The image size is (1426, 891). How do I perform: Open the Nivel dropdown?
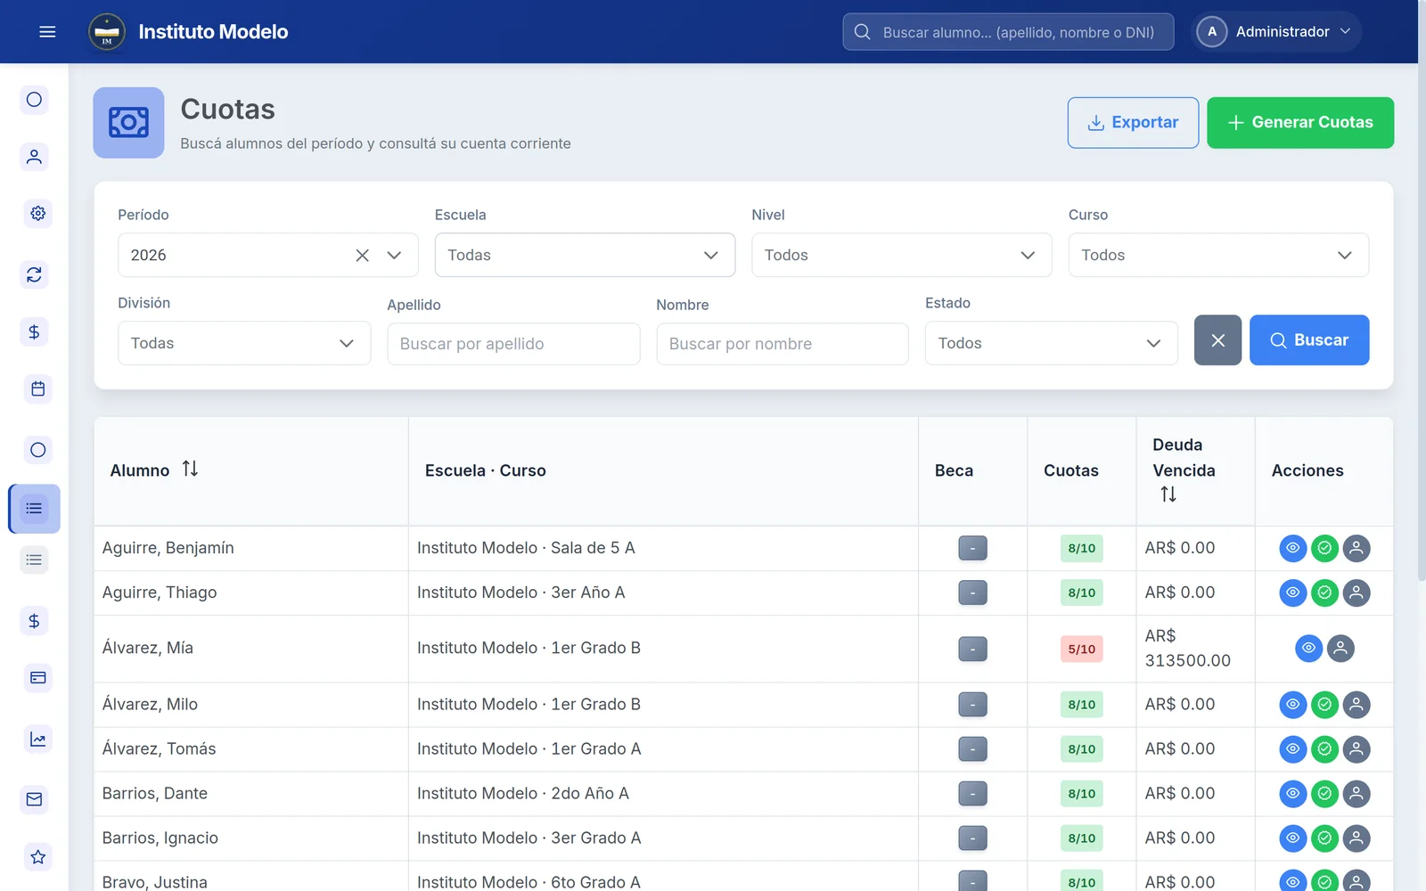pyautogui.click(x=901, y=255)
